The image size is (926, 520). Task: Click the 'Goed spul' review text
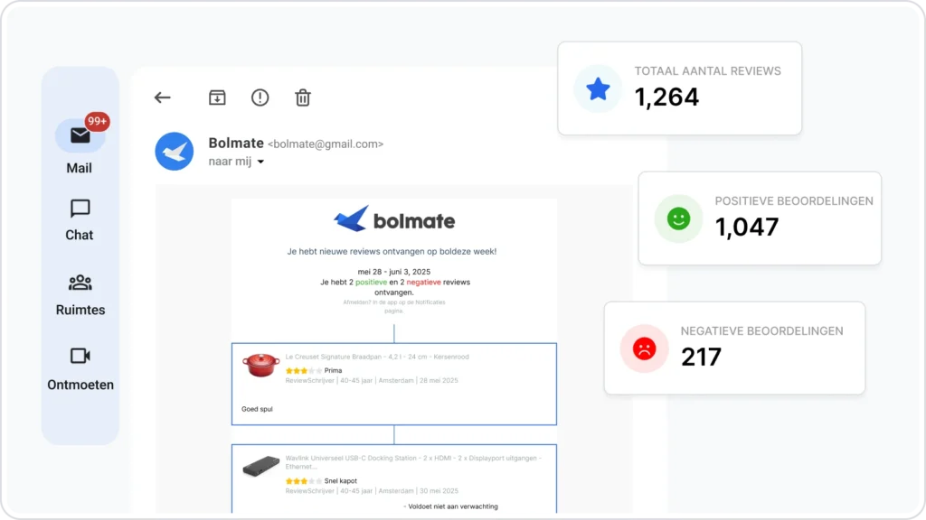pos(257,409)
